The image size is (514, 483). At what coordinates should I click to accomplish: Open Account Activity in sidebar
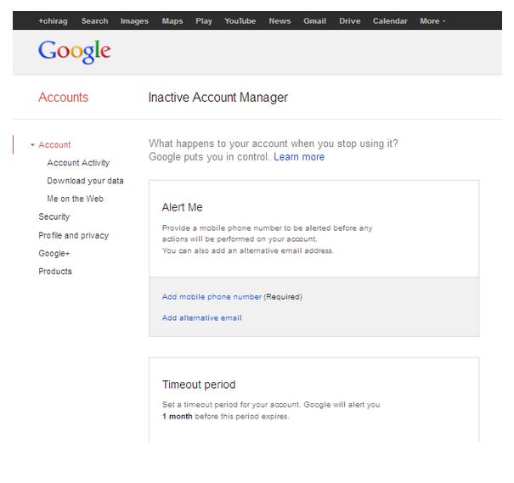point(78,163)
